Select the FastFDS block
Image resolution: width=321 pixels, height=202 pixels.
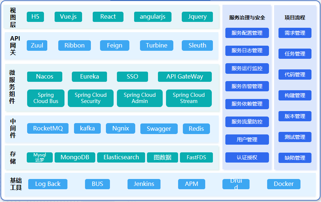[x=196, y=157]
